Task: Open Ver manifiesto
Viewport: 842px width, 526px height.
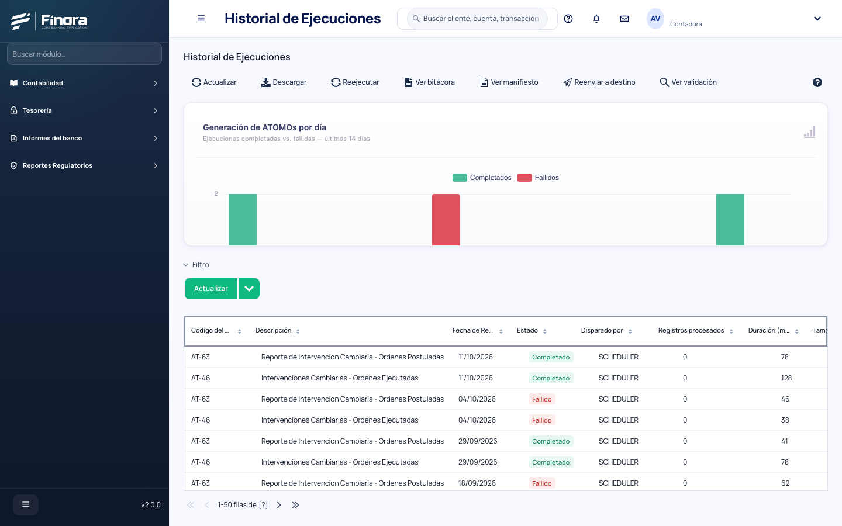Action: (509, 82)
